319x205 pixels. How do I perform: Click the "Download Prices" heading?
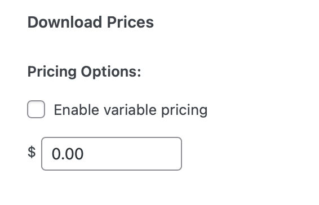[91, 22]
